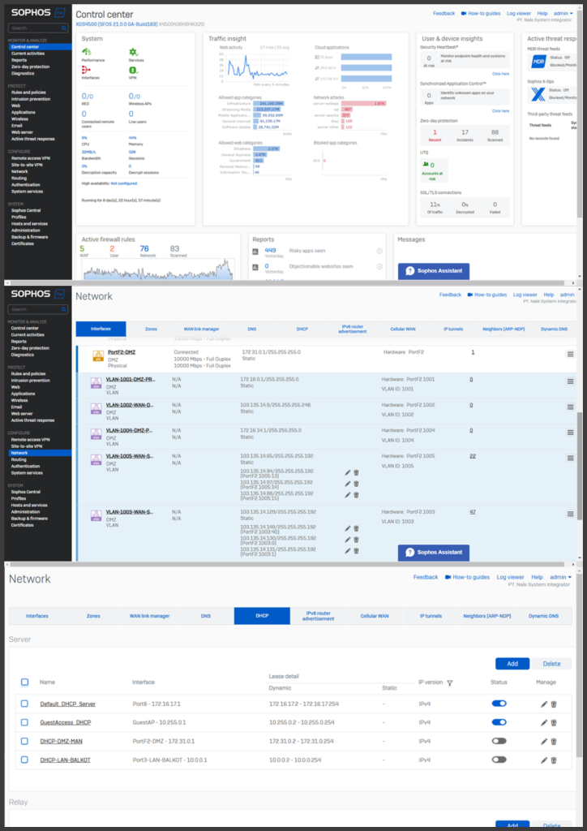Filter the IP version column with funnel icon

click(449, 682)
